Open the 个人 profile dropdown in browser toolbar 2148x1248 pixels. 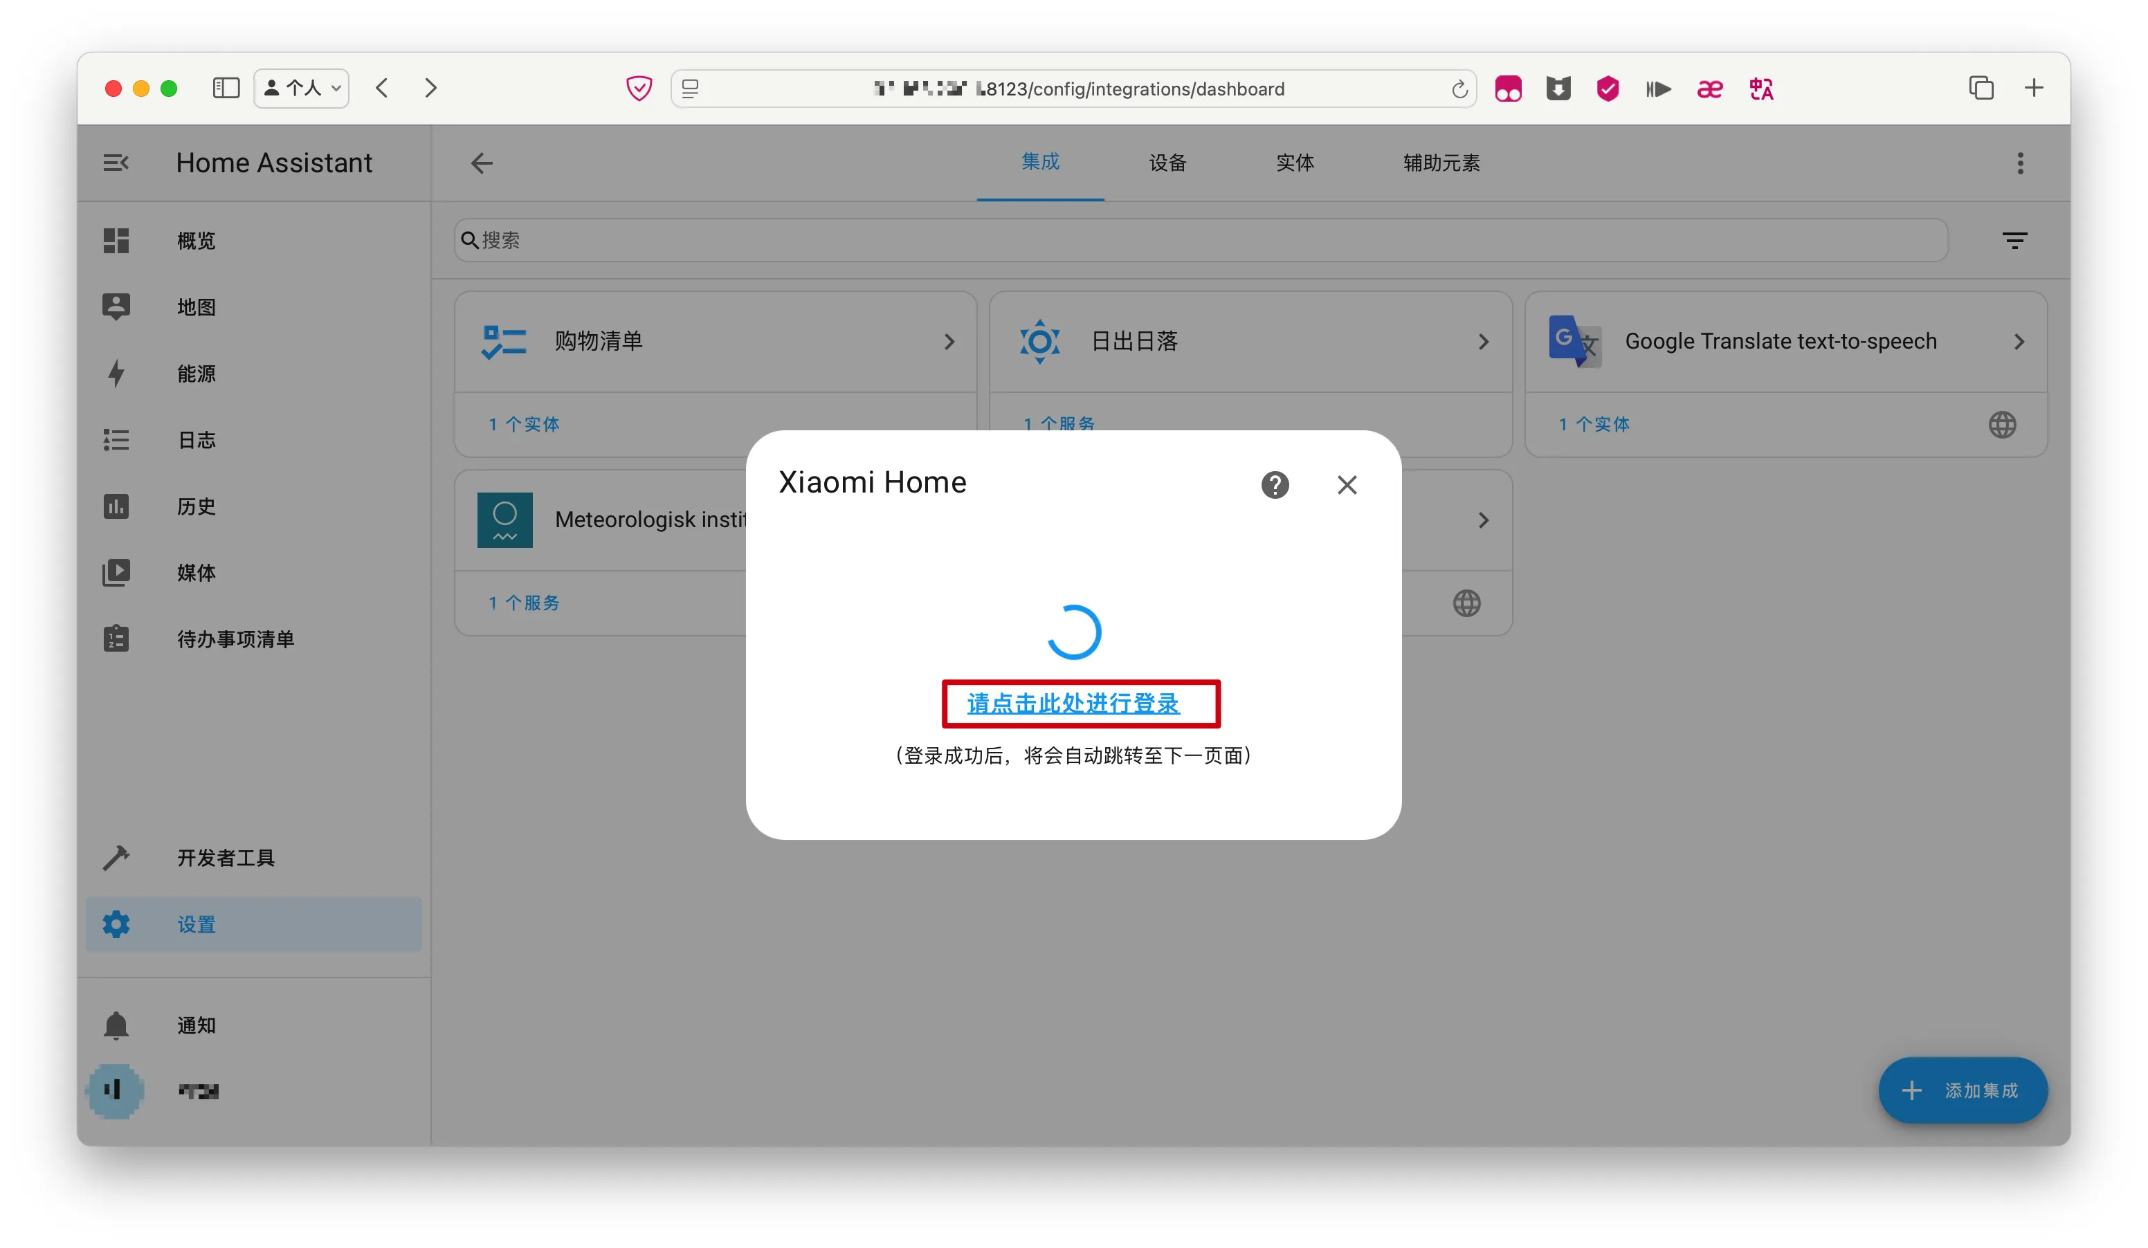coord(302,88)
